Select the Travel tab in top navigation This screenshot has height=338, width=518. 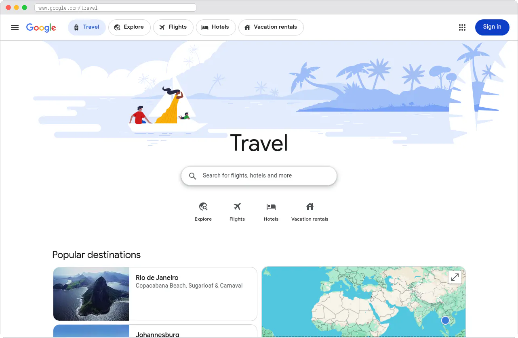pos(87,27)
